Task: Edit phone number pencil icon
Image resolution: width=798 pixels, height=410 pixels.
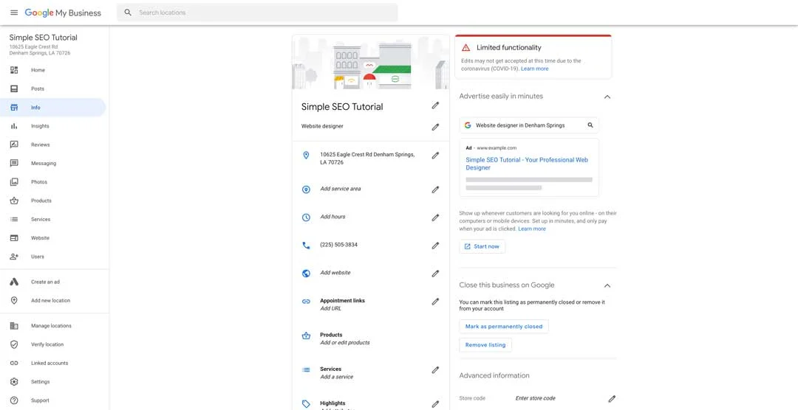Action: [x=435, y=246]
